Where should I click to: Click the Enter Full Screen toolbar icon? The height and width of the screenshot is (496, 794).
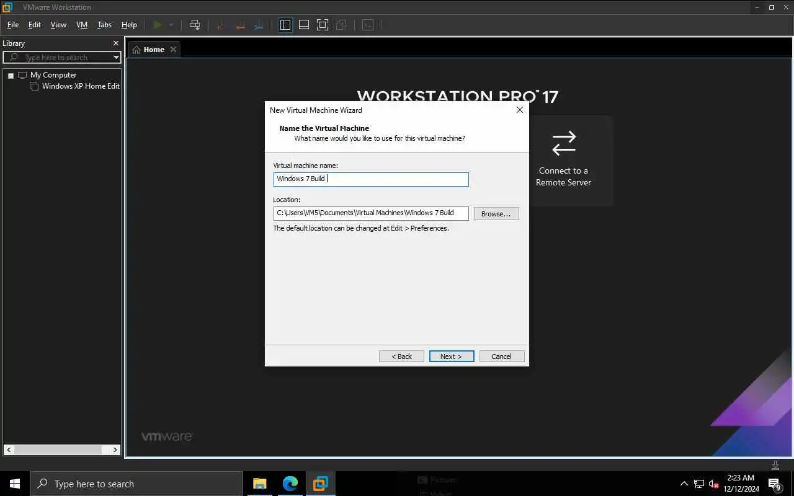point(323,25)
